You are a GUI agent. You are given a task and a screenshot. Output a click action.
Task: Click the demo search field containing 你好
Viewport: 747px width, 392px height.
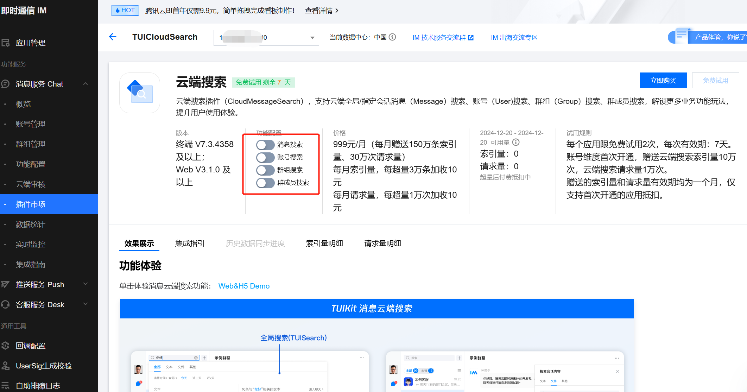pos(174,358)
